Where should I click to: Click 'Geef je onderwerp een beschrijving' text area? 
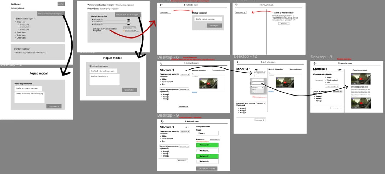tap(30, 97)
